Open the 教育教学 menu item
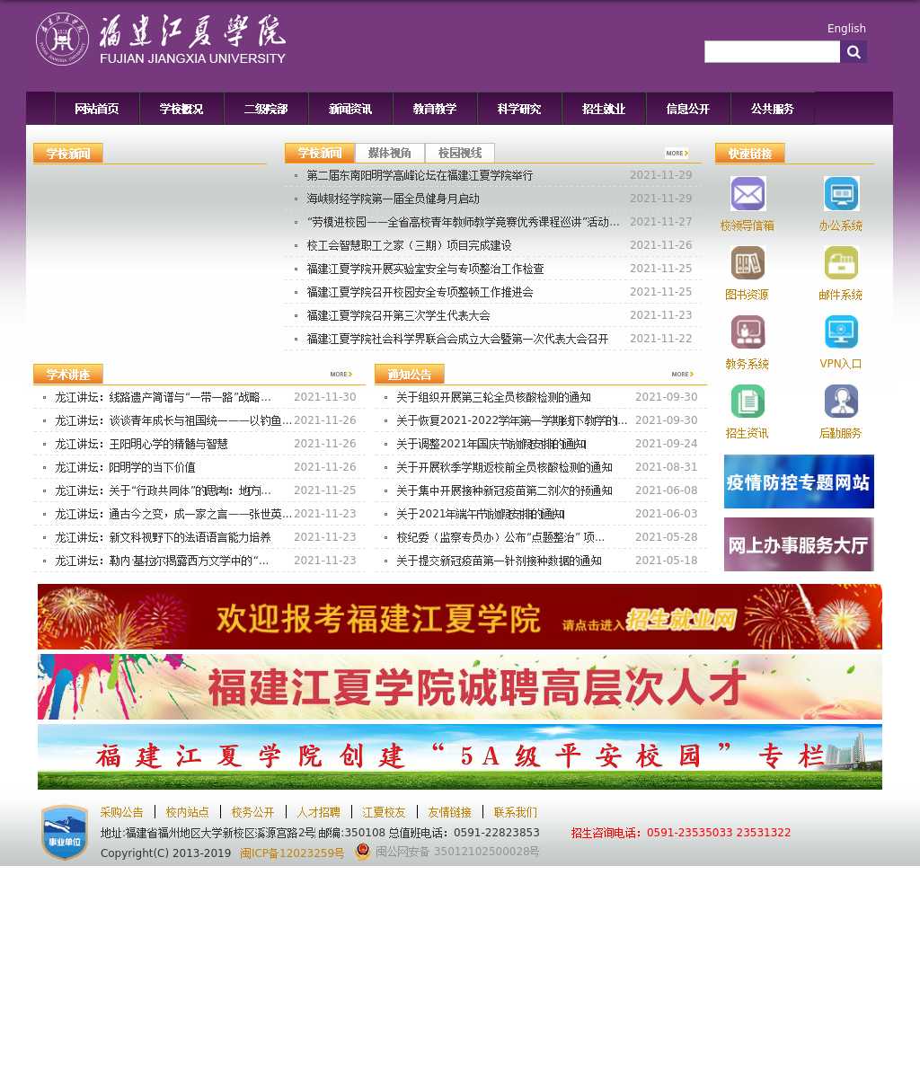 click(435, 109)
